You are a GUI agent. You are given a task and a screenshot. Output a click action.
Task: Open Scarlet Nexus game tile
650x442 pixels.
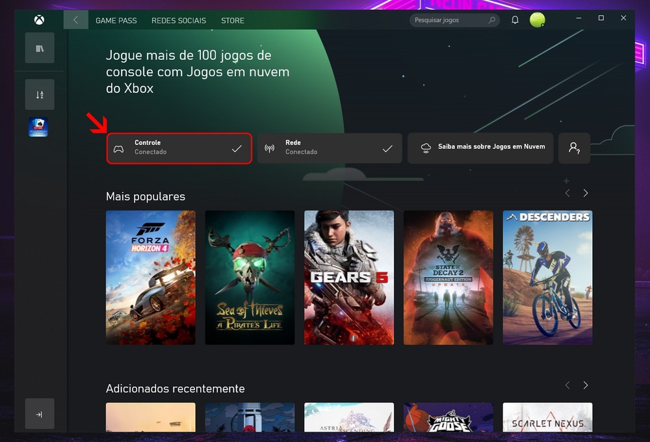547,417
